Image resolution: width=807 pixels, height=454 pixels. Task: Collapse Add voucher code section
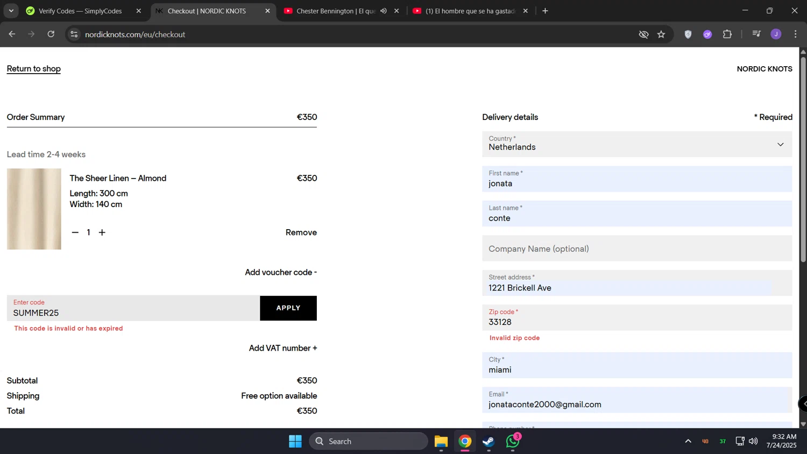click(x=281, y=272)
